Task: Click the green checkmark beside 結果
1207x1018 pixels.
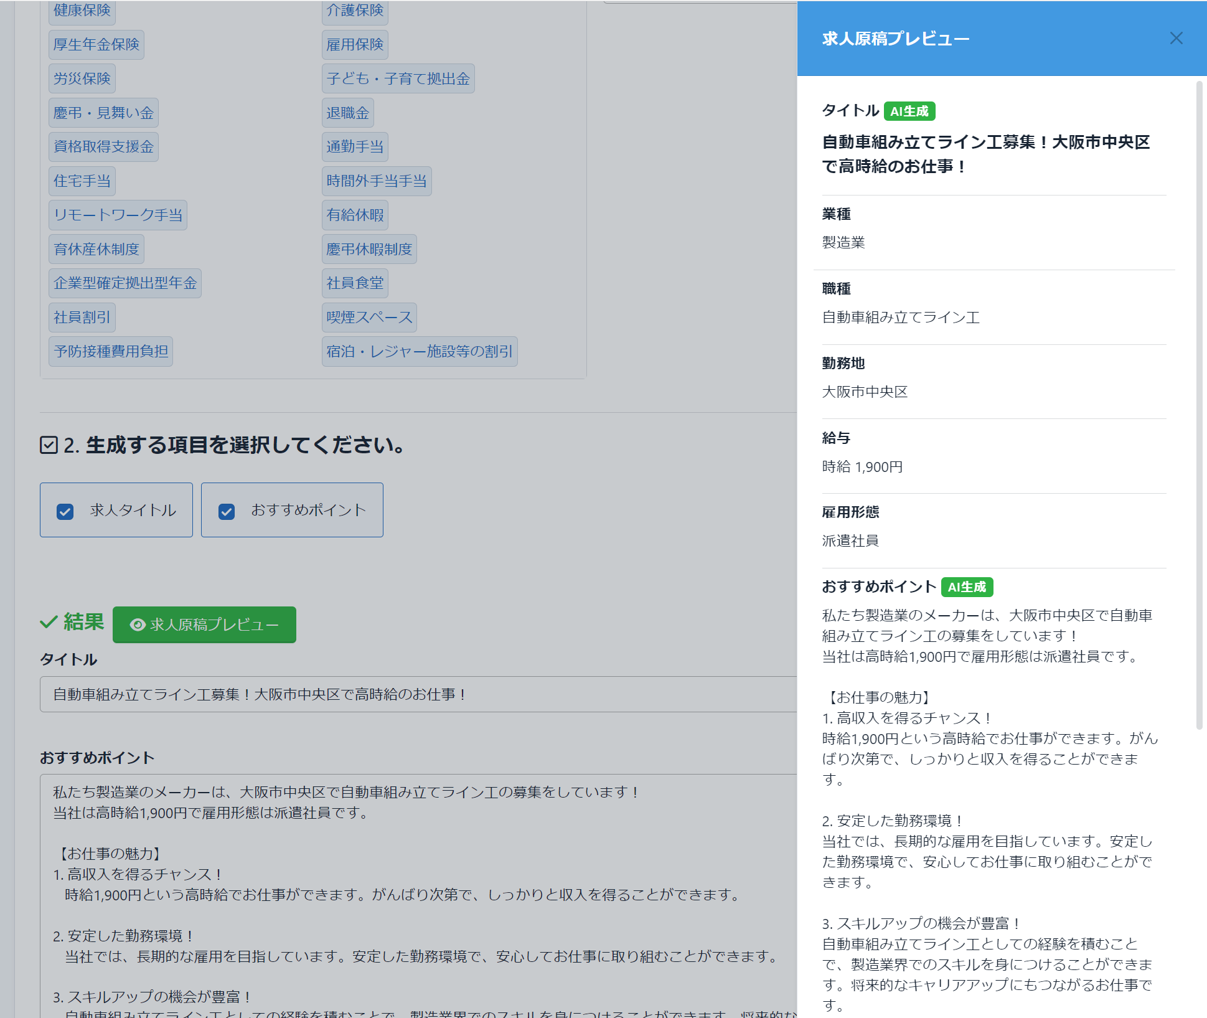Action: [x=48, y=622]
